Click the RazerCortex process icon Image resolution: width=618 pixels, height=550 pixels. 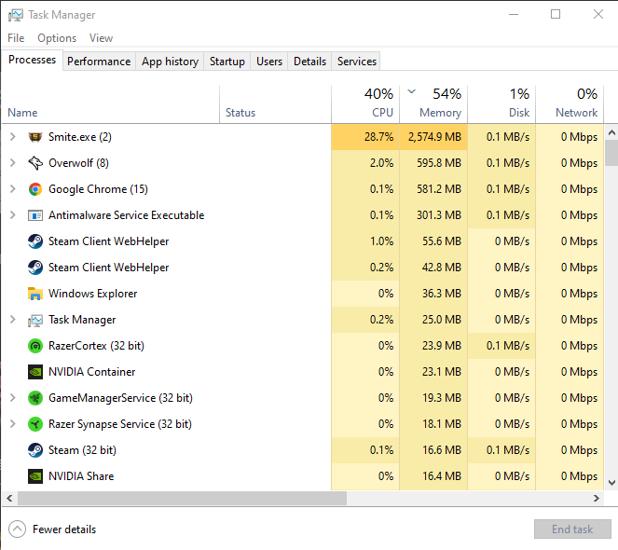coord(35,346)
